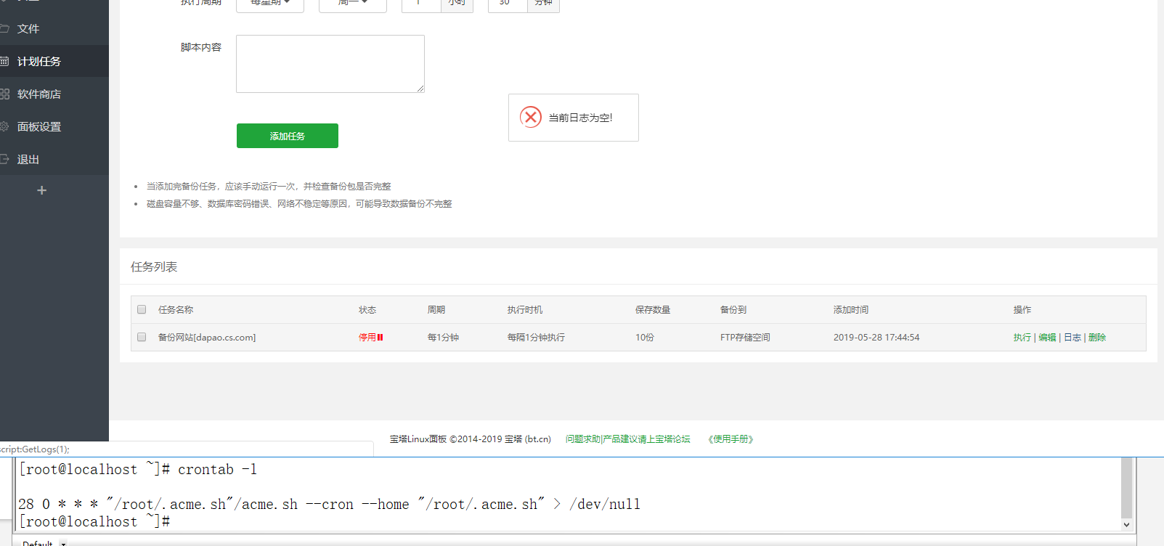This screenshot has width=1164, height=546.
Task: Open 日志 link for the backup task
Action: [x=1073, y=338]
